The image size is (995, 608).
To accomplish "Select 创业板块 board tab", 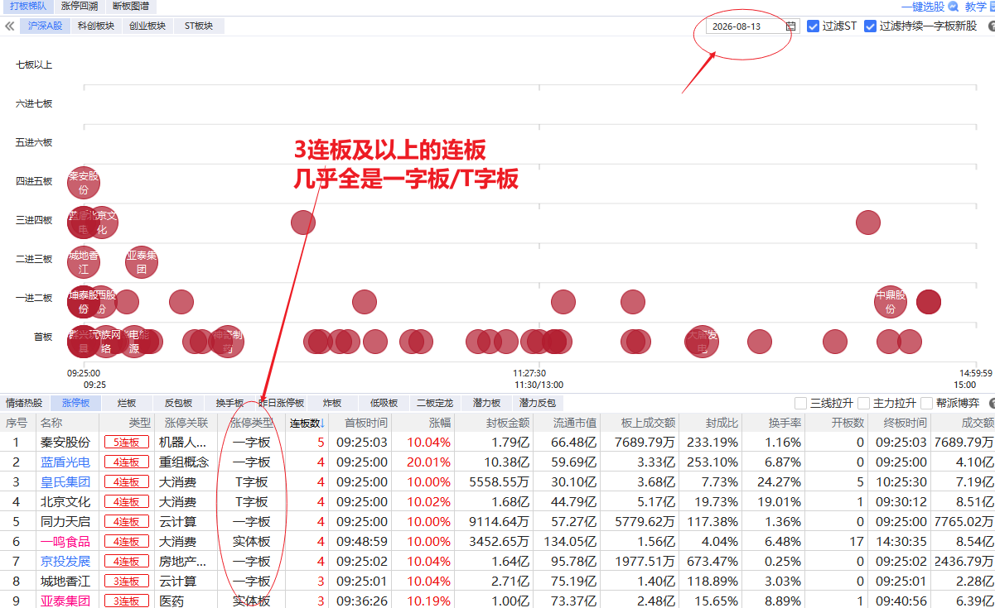I will click(147, 26).
